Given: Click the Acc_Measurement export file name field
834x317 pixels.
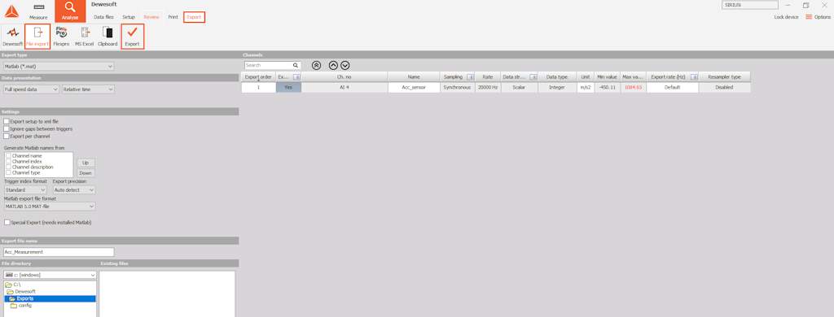Looking at the screenshot, I should 59,252.
